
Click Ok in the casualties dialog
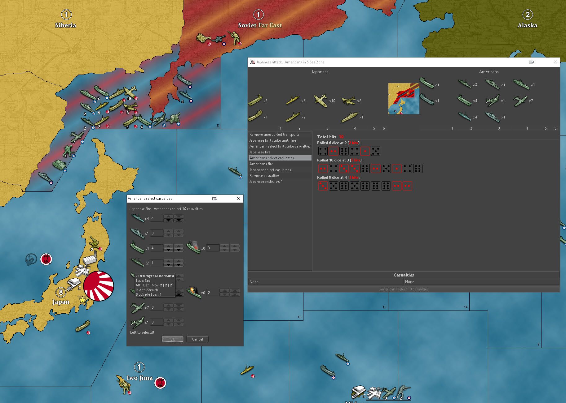[173, 339]
